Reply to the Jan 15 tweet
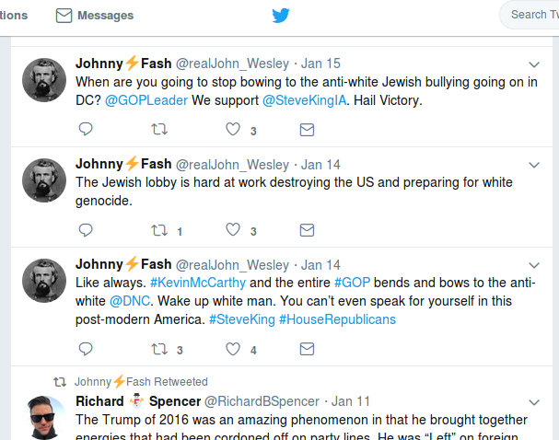The image size is (559, 440). pos(85,130)
